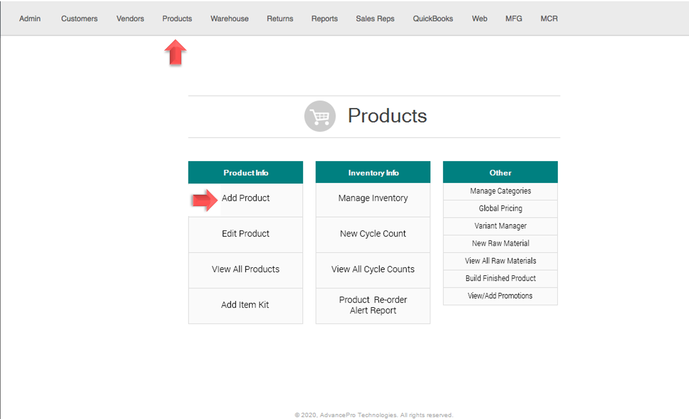
Task: Select Build Finished Product
Action: 500,279
